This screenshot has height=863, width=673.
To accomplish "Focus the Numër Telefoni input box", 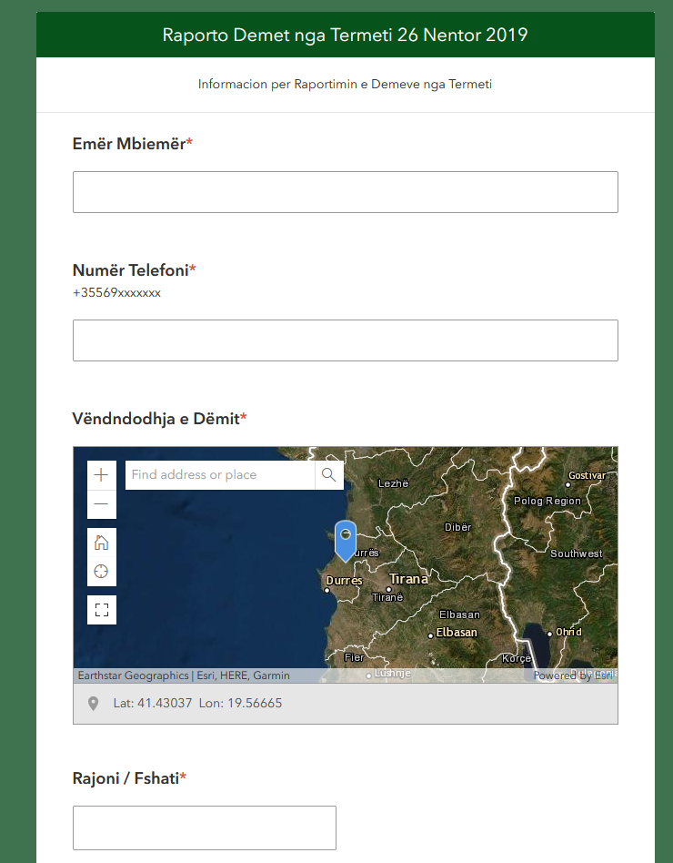I will (x=345, y=340).
